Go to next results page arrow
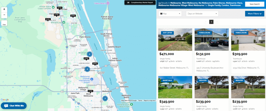This screenshot has width=266, height=111. [217, 22]
